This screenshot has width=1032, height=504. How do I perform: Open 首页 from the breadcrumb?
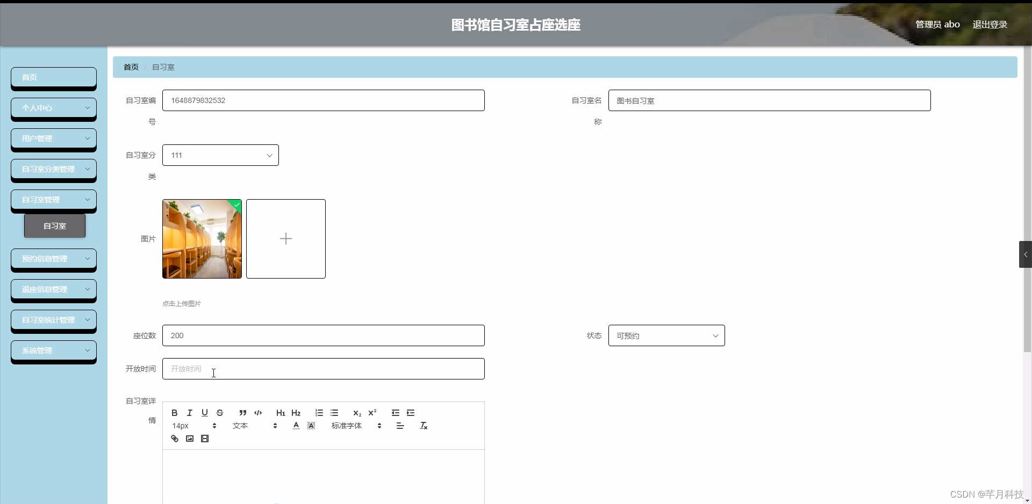[x=130, y=67]
